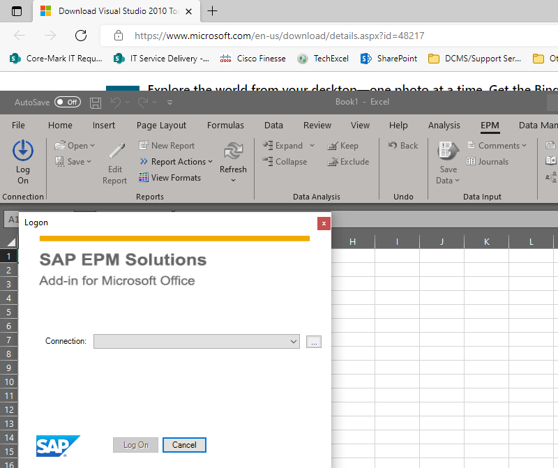
Task: Select column H header
Action: pos(353,241)
